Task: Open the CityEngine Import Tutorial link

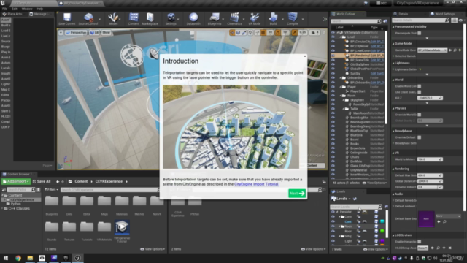Action: coord(256,184)
